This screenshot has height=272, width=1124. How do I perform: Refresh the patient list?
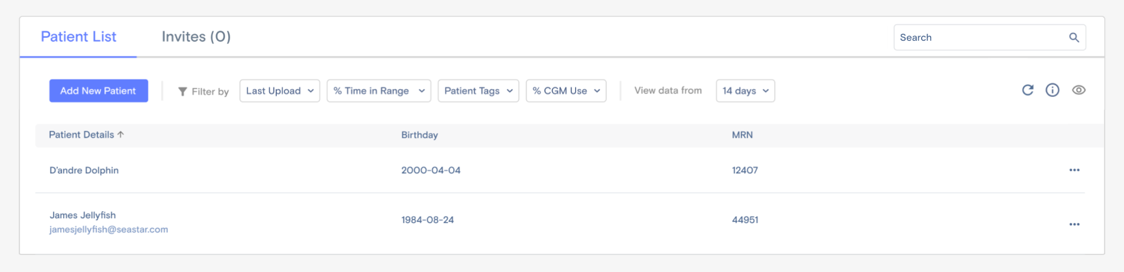1028,90
